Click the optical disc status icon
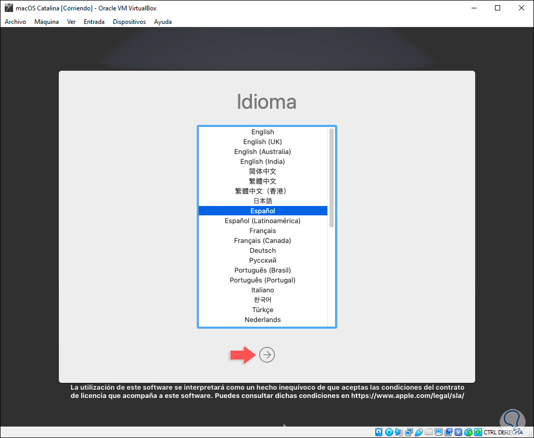Image resolution: width=534 pixels, height=438 pixels. (x=389, y=432)
